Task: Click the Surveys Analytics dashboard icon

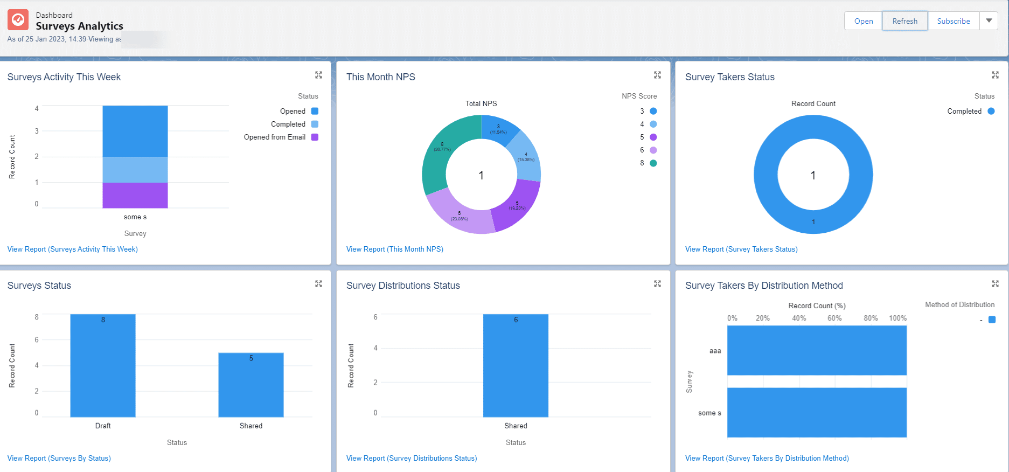Action: 18,20
